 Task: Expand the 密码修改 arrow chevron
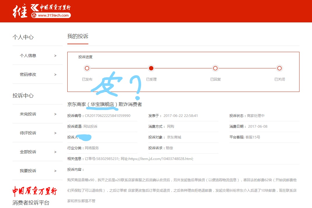pos(55,75)
